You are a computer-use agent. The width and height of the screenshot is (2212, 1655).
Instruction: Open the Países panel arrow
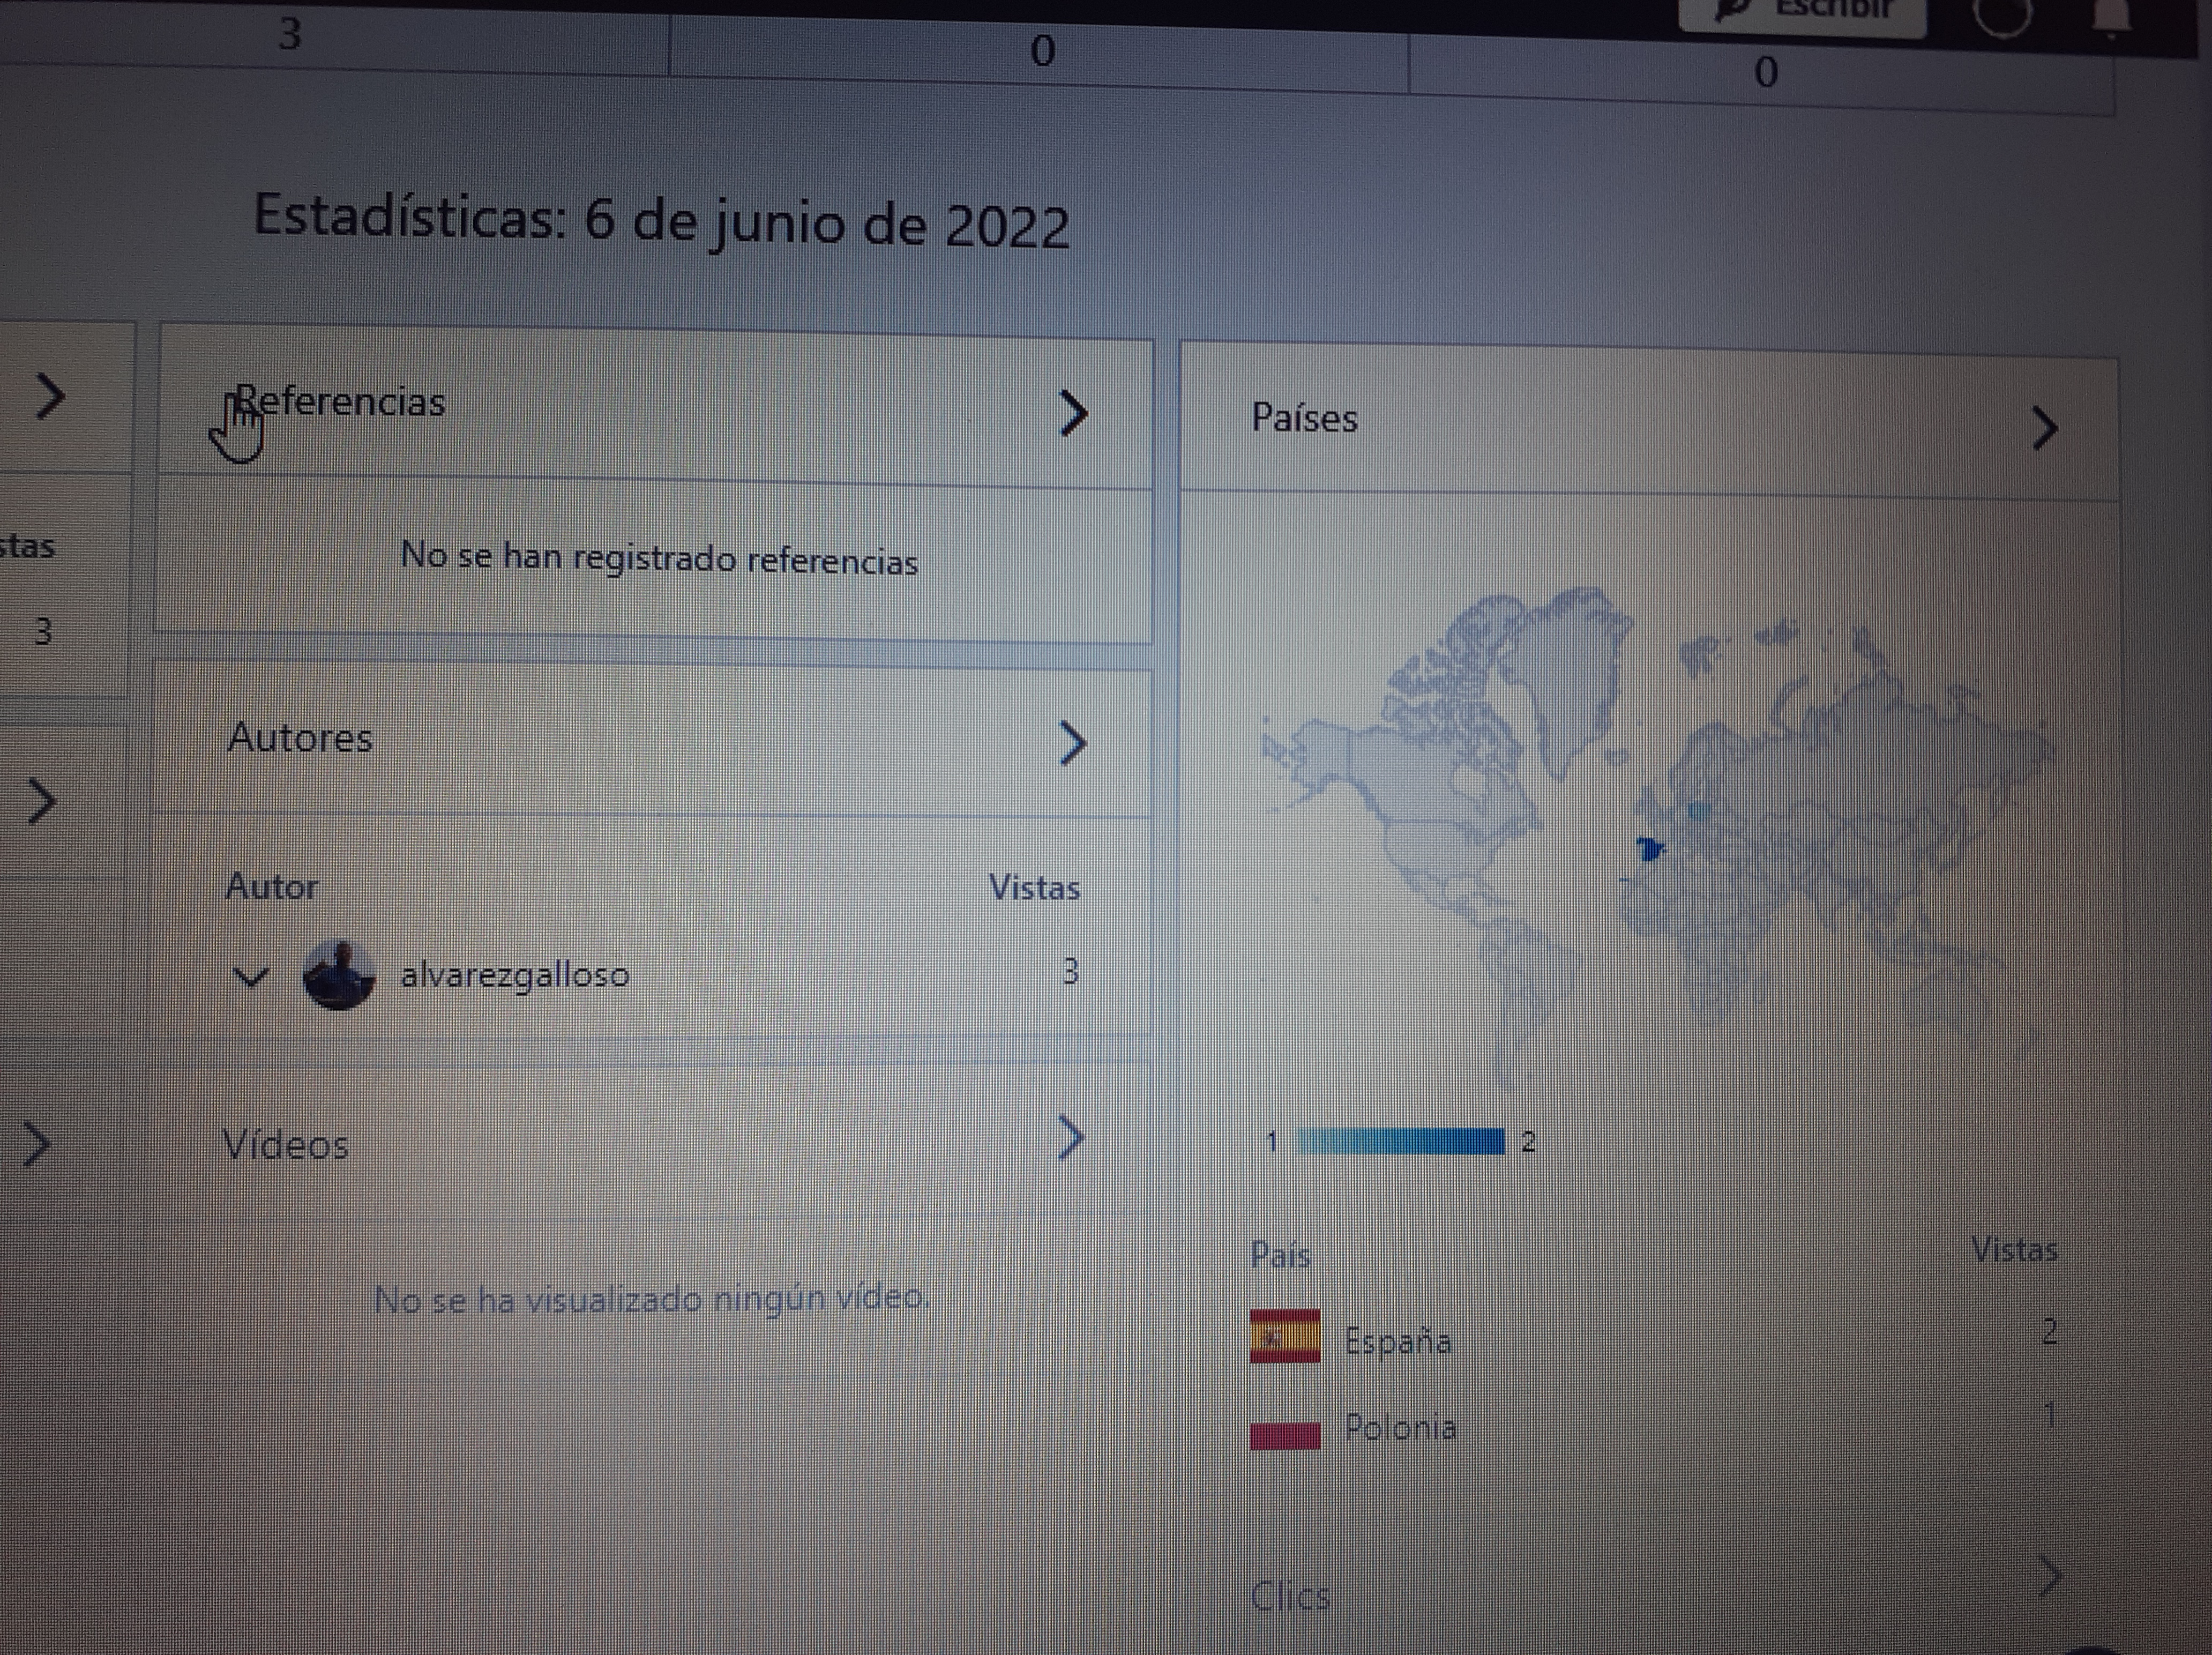[2045, 429]
